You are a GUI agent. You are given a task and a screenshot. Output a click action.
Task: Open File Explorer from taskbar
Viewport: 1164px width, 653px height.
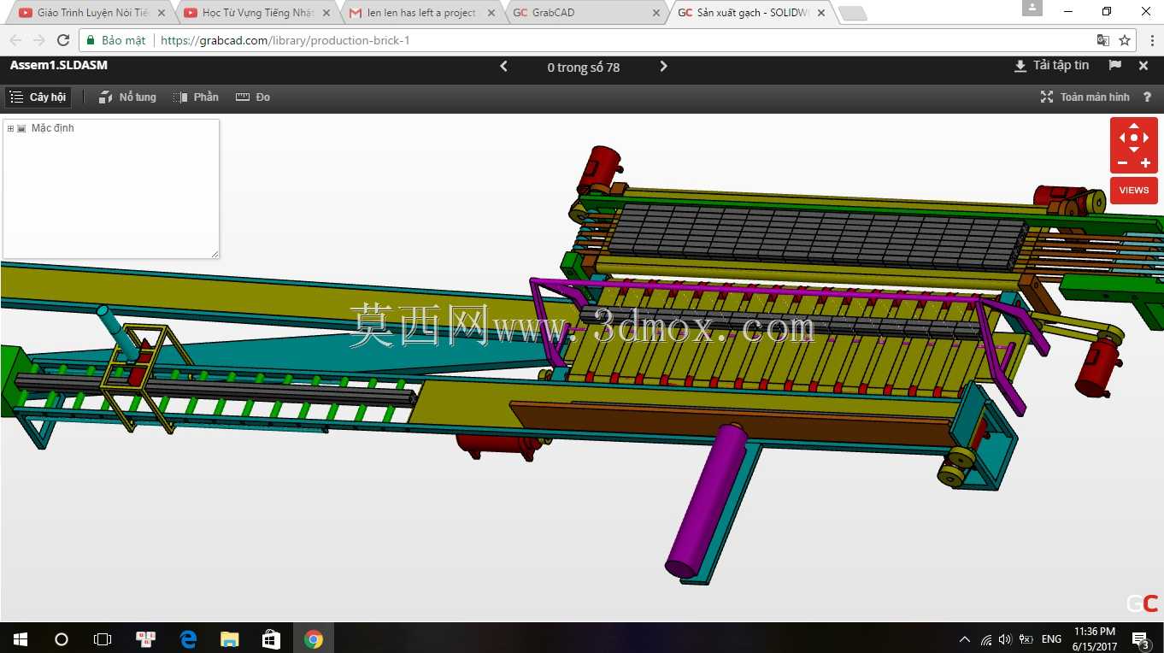pos(229,638)
